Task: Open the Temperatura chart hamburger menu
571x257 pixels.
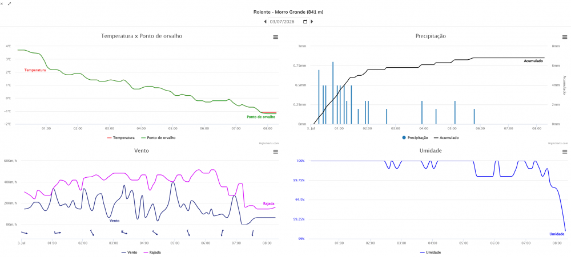Action: tap(275, 37)
